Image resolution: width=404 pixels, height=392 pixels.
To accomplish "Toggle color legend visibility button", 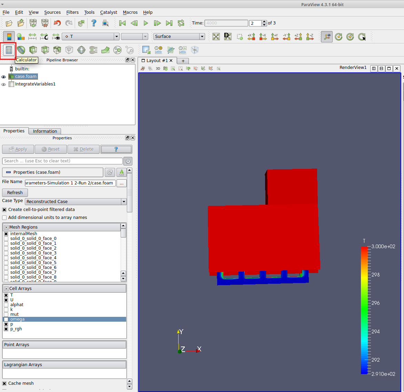I will coord(9,37).
